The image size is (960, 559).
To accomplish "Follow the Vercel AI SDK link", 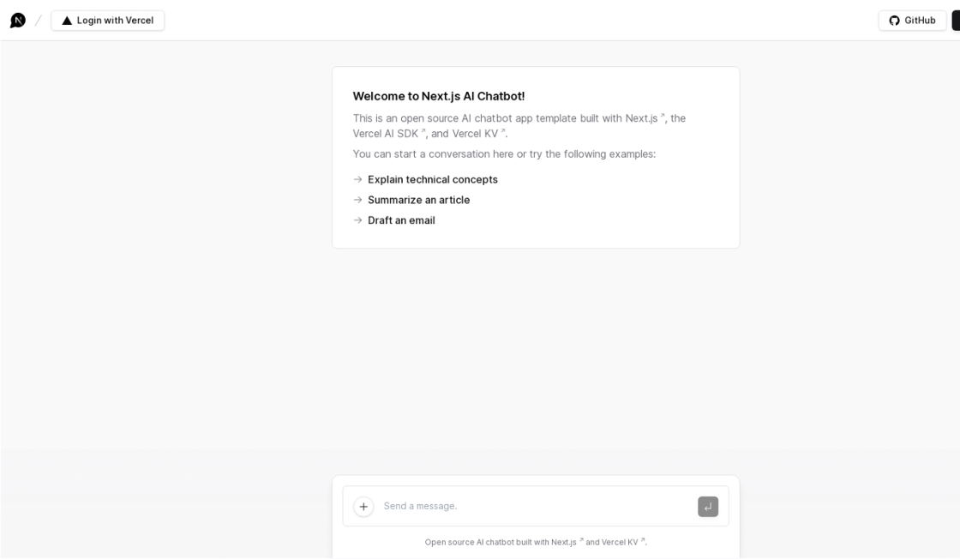I will tap(385, 134).
